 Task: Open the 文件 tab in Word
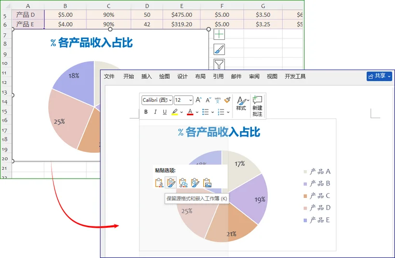(109, 76)
